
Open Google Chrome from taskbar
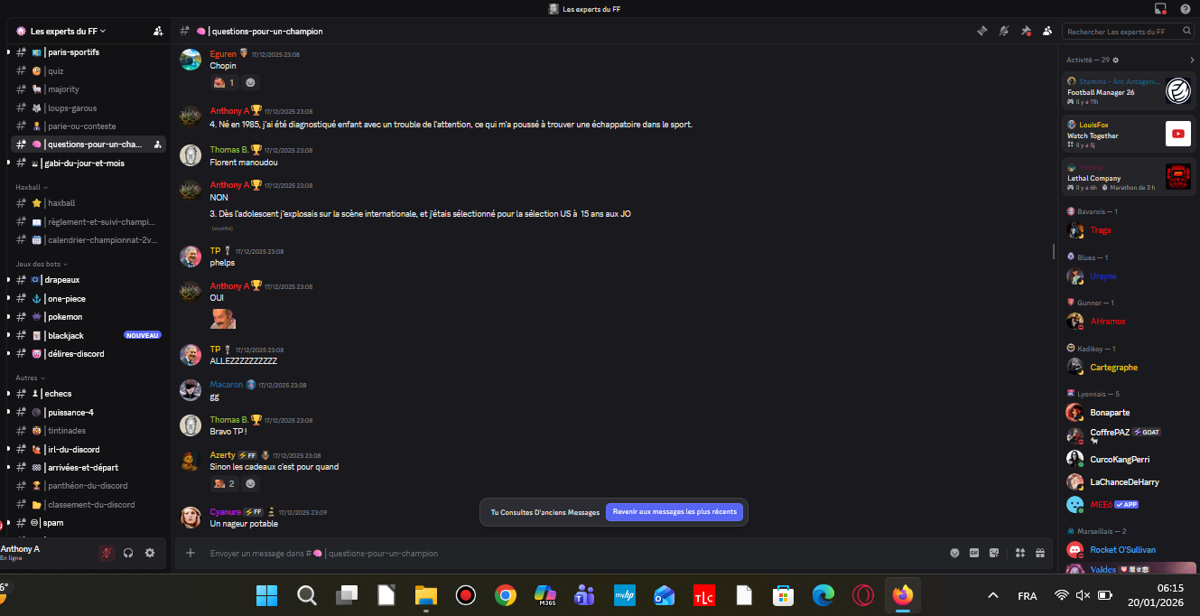[x=505, y=595]
